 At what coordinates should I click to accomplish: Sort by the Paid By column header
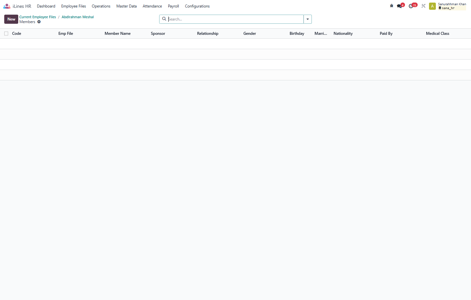pyautogui.click(x=386, y=34)
